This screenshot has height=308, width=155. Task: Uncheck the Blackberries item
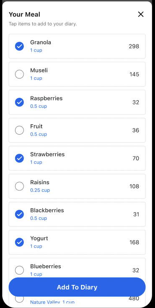tap(19, 214)
